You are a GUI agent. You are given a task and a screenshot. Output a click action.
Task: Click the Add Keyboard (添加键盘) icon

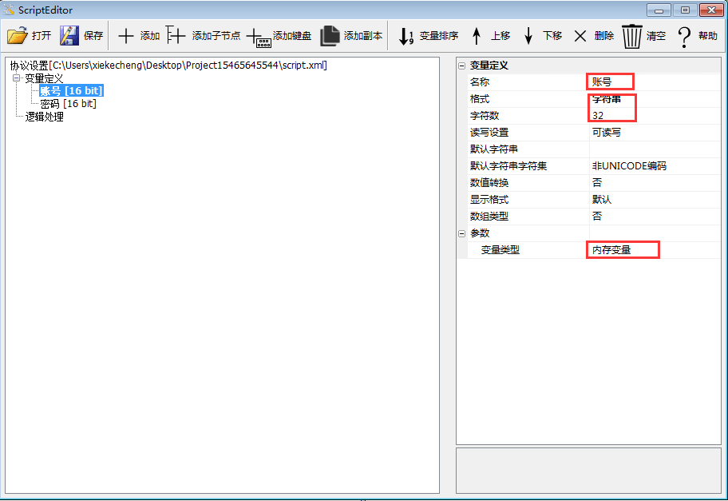[259, 38]
